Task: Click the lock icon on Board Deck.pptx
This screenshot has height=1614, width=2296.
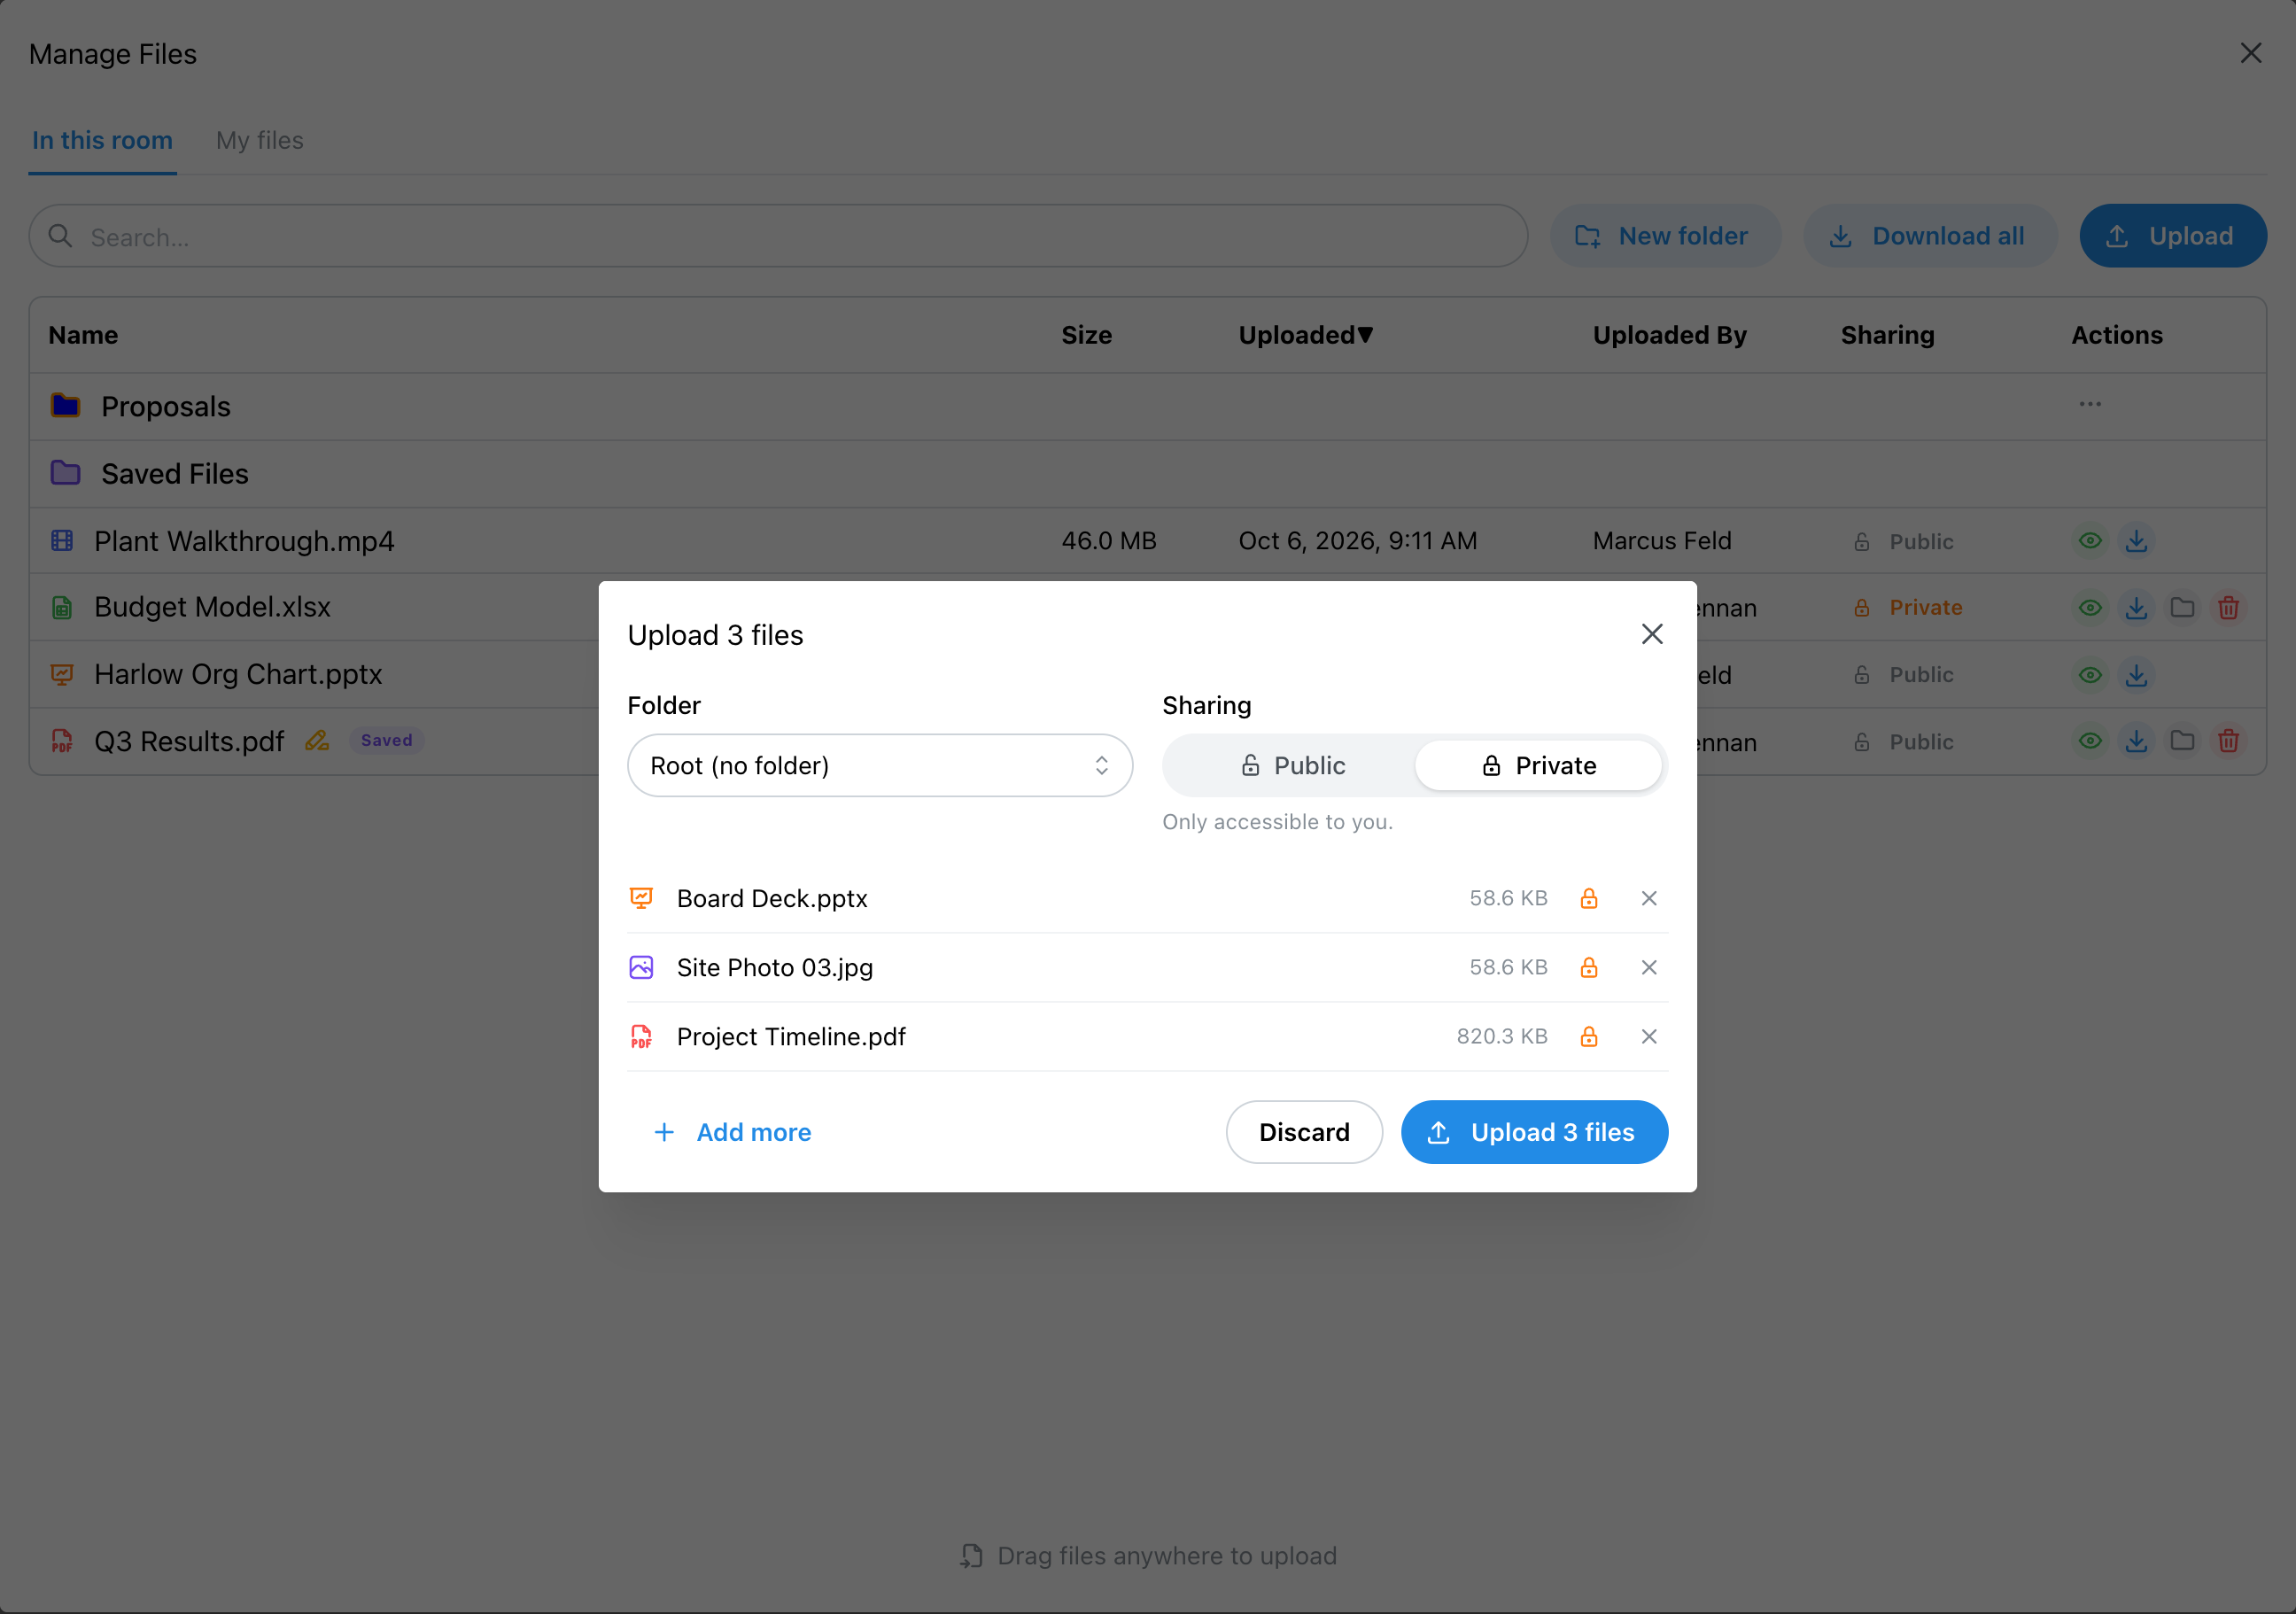Action: pos(1588,898)
